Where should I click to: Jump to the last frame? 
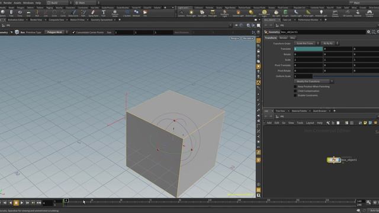click(38, 203)
